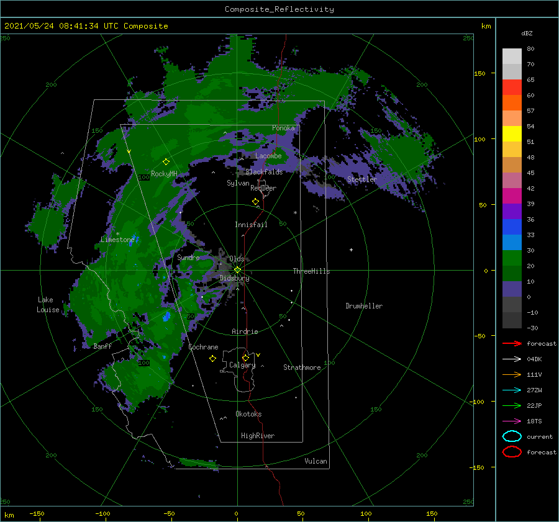
Task: Click the Drumheller label
Action: tap(364, 306)
